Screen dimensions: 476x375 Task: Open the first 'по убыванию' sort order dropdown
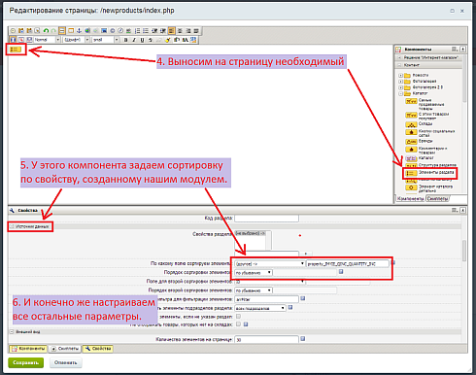pos(254,273)
